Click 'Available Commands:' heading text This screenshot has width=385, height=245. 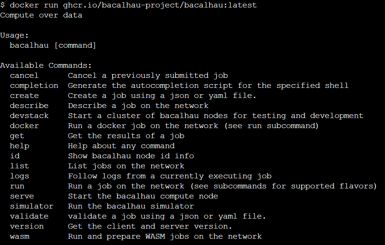[46, 66]
